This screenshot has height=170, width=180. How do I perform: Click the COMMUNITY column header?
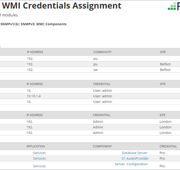click(103, 52)
